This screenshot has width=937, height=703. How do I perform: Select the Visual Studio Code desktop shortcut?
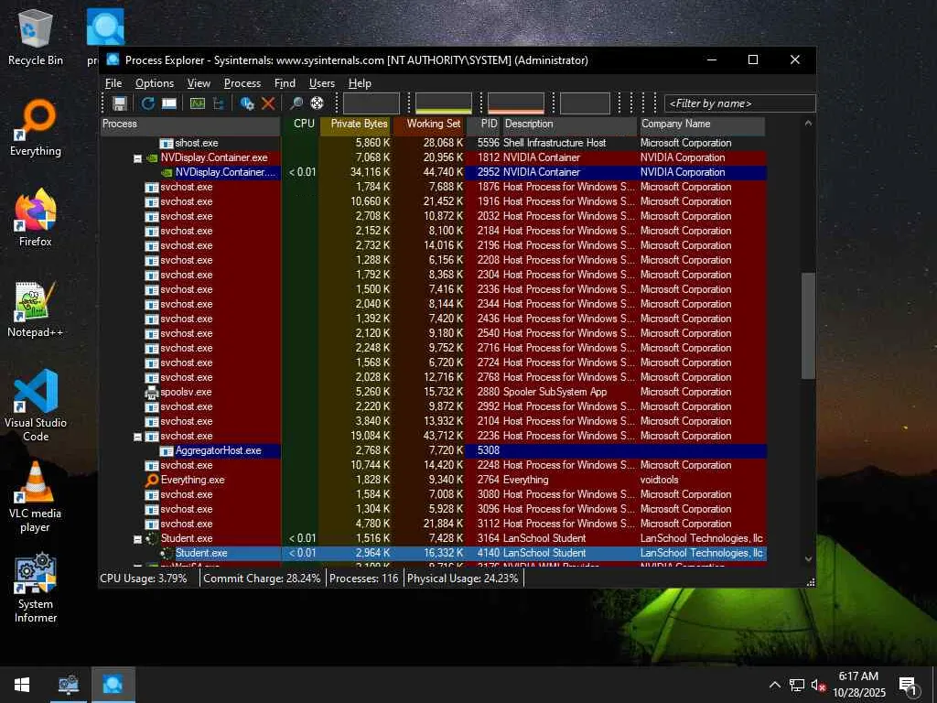pos(36,406)
